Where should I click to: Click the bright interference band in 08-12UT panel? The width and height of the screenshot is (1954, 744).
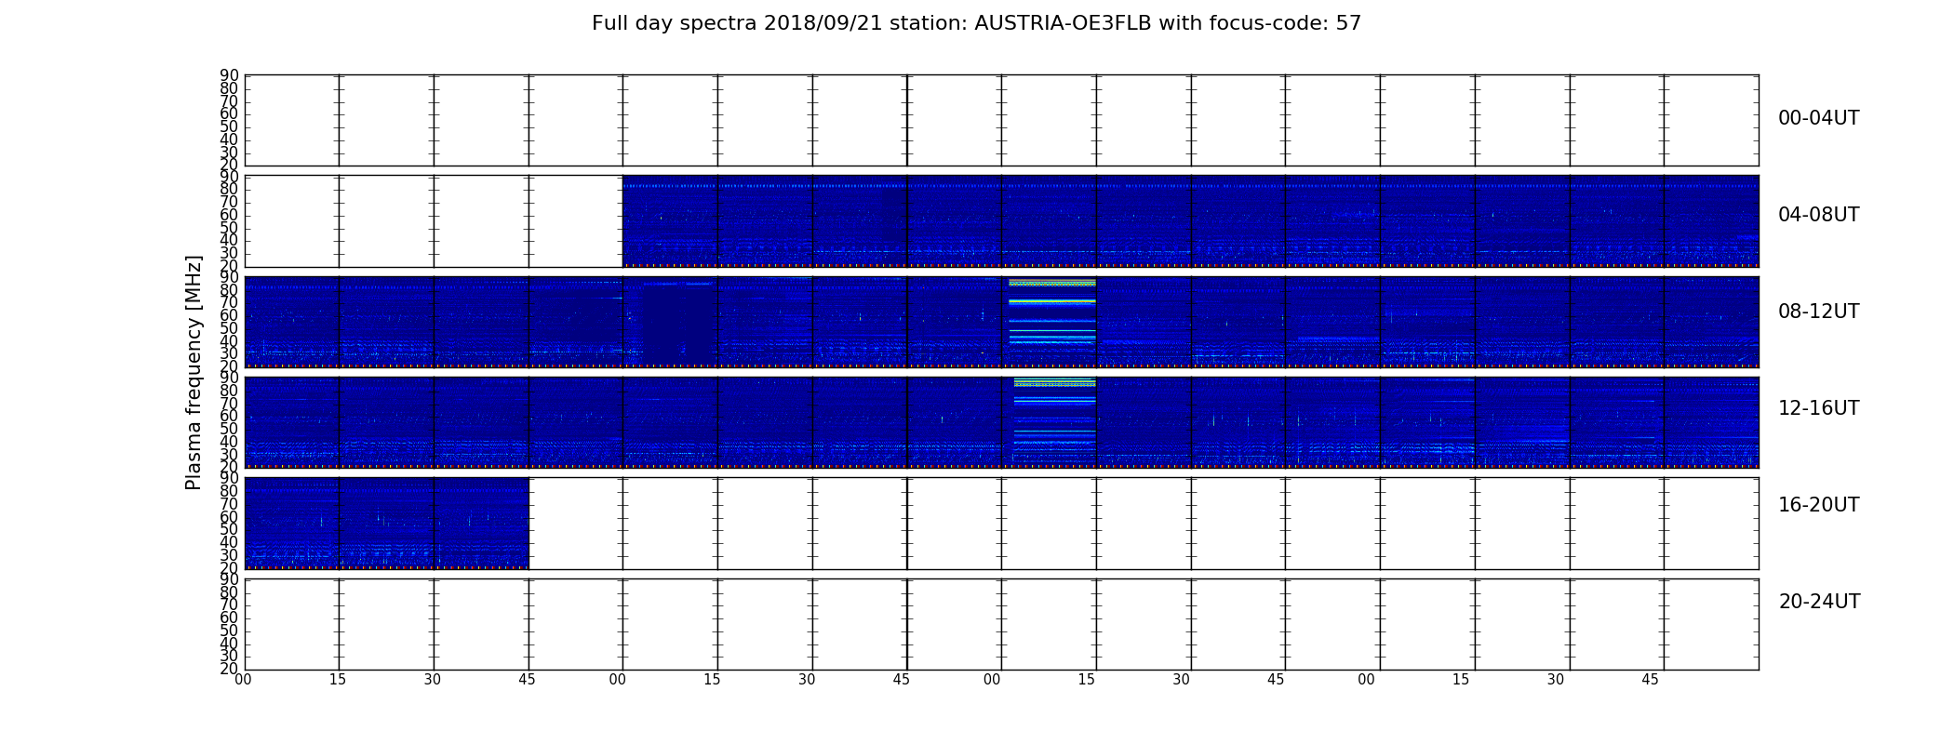pos(1052,312)
